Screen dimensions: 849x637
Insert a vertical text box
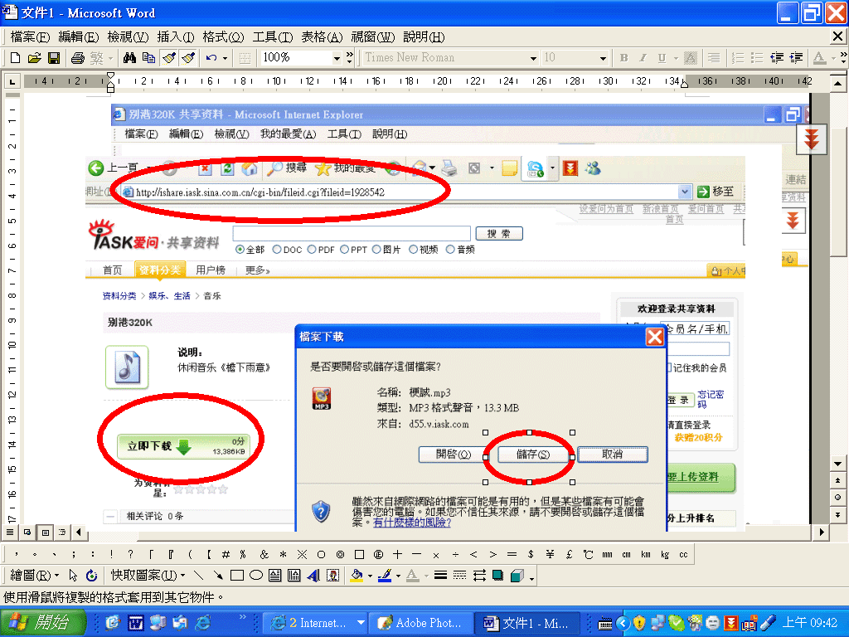point(294,576)
